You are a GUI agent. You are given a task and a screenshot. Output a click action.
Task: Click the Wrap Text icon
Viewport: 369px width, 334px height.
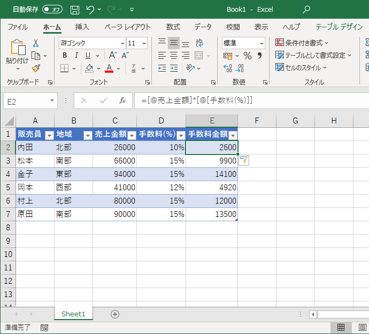(199, 43)
